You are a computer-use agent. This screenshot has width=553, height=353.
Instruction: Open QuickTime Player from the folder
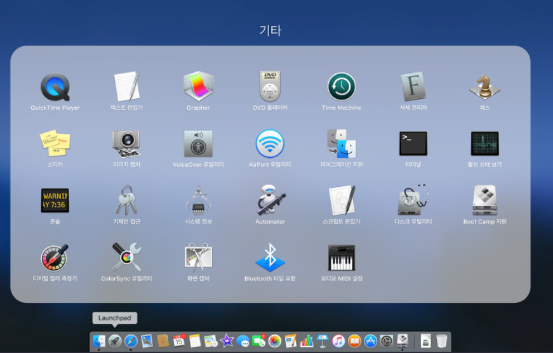coord(55,87)
